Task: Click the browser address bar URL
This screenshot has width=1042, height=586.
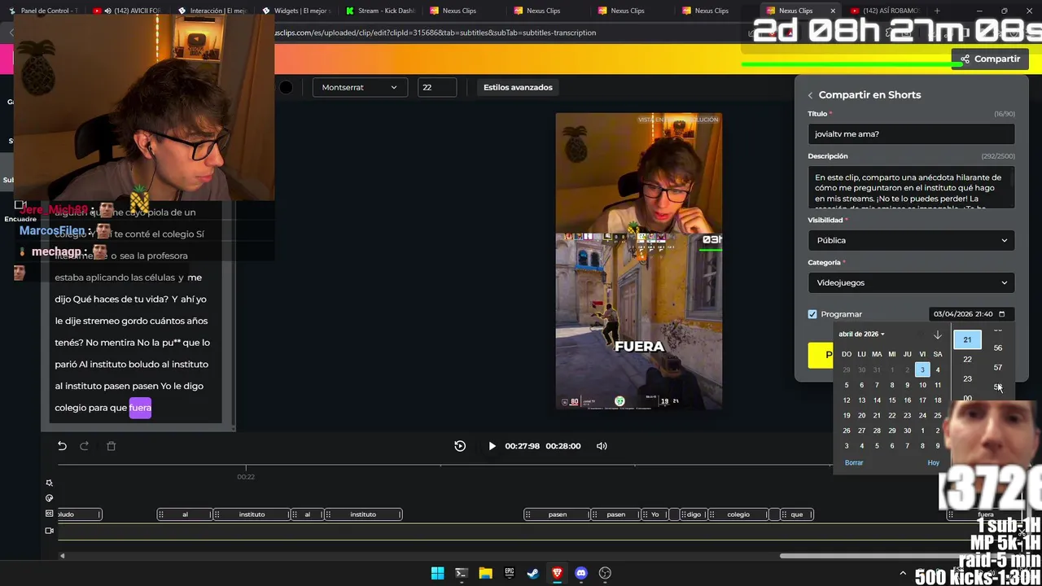Action: (x=436, y=33)
